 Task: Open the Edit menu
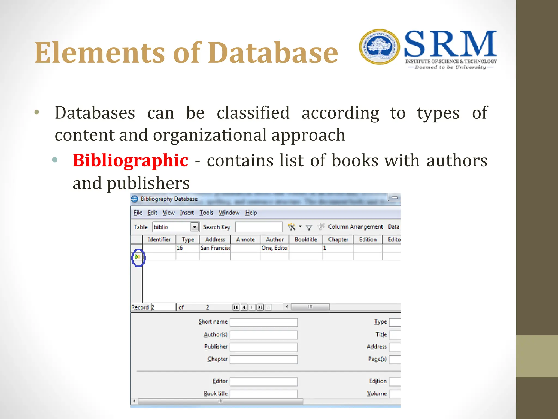[x=152, y=213]
